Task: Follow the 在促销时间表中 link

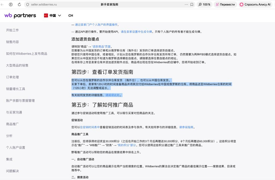Action: coord(90,127)
